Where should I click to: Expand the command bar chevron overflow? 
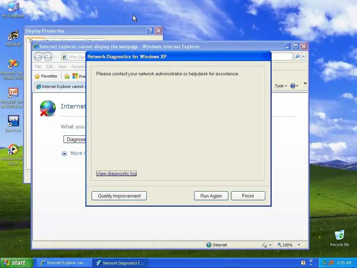pos(305,83)
